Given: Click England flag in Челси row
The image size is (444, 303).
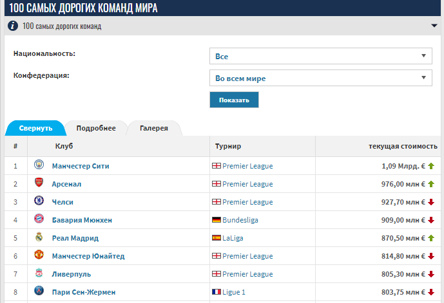Looking at the screenshot, I should [217, 202].
